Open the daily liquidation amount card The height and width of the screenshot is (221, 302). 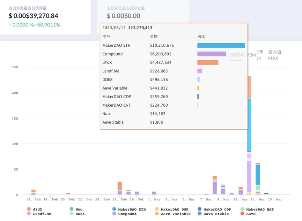point(45,17)
